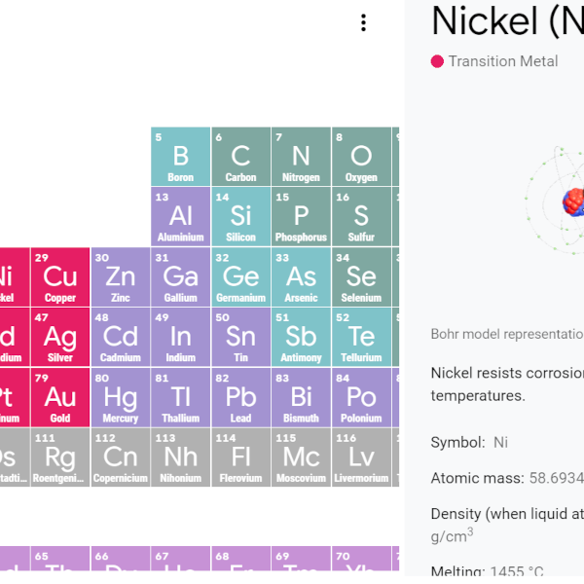584x584 pixels.
Task: Select the Silicon element tile
Action: 240,217
